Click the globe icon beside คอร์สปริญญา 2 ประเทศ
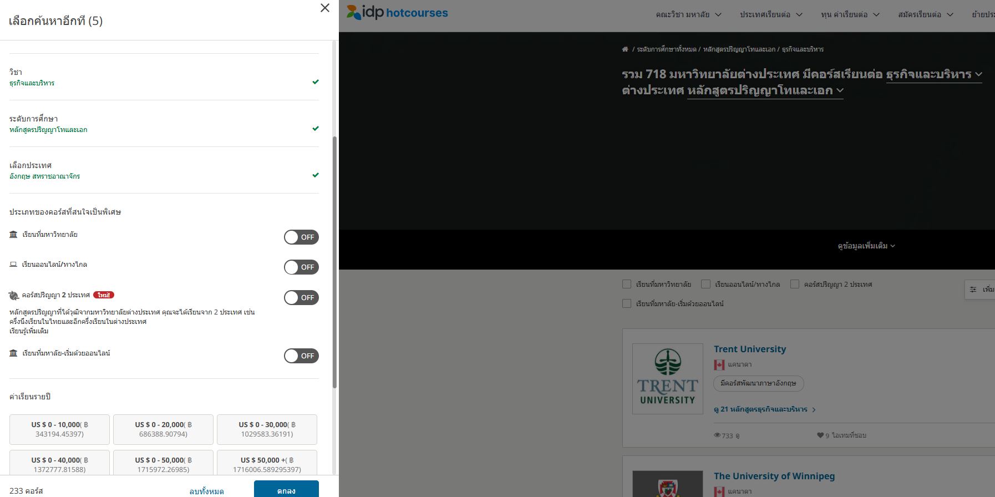Screen dimensions: 995x497 14,296
